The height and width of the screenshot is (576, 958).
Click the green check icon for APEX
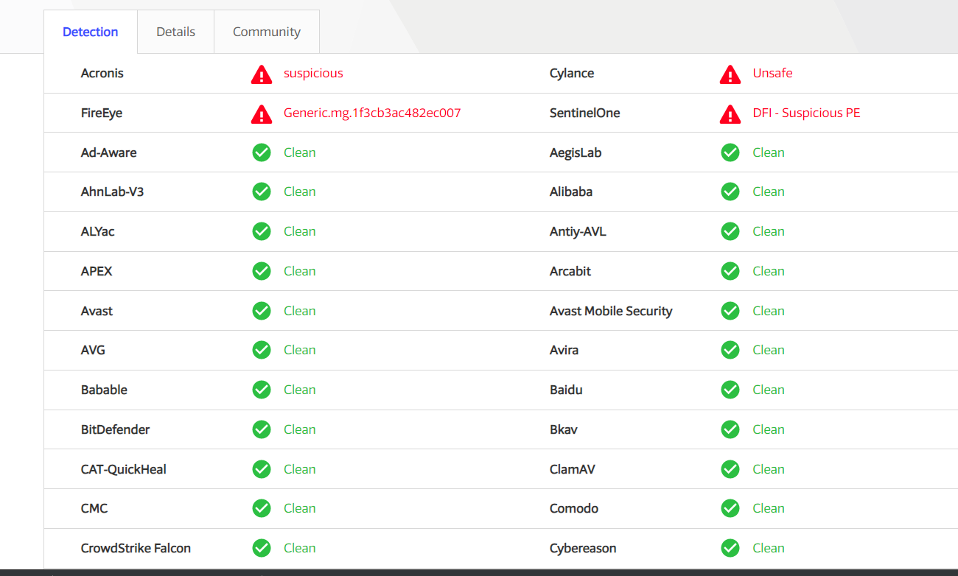coord(262,271)
